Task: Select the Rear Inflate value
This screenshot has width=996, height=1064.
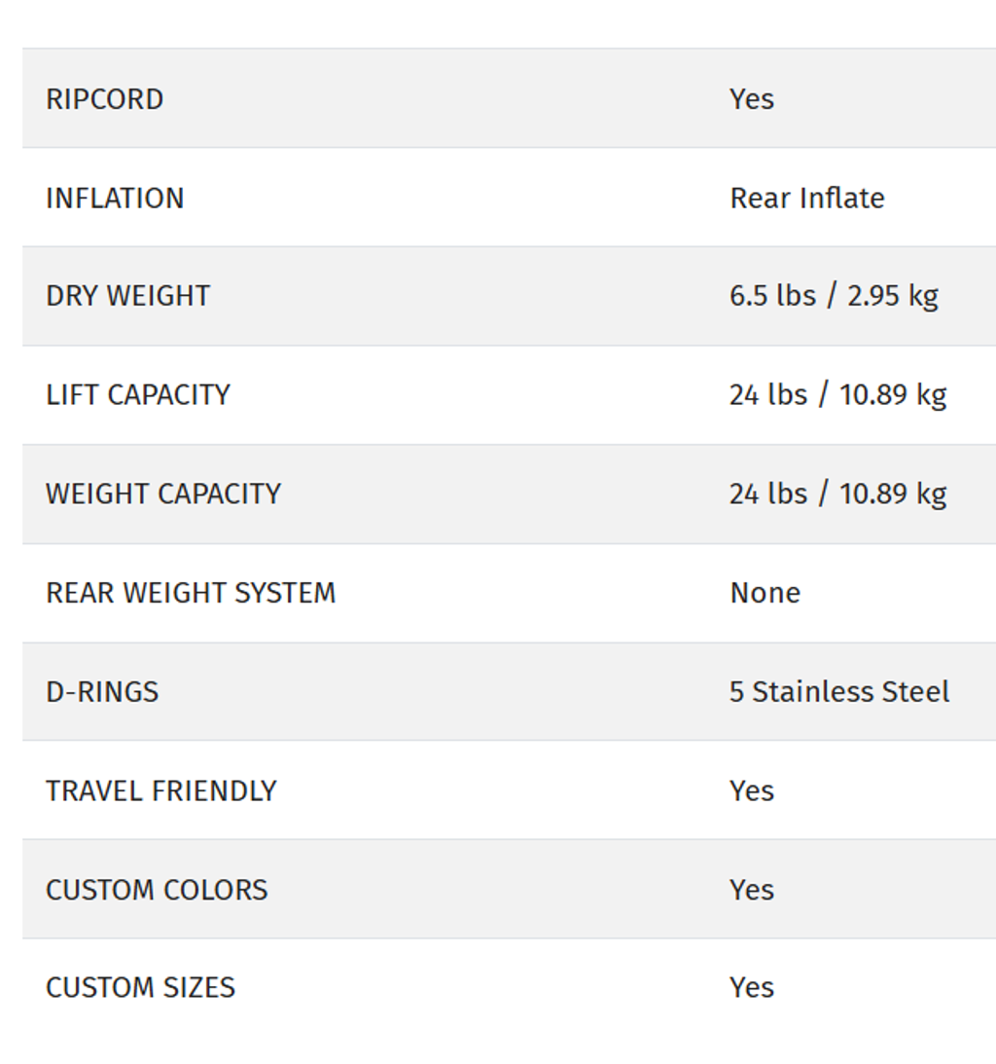Action: [x=807, y=199]
